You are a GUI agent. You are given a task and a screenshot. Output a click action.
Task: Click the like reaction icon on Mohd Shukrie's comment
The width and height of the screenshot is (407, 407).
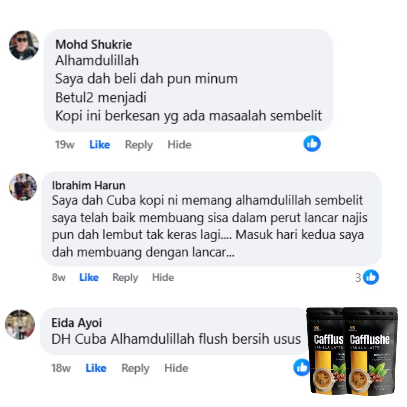312,144
